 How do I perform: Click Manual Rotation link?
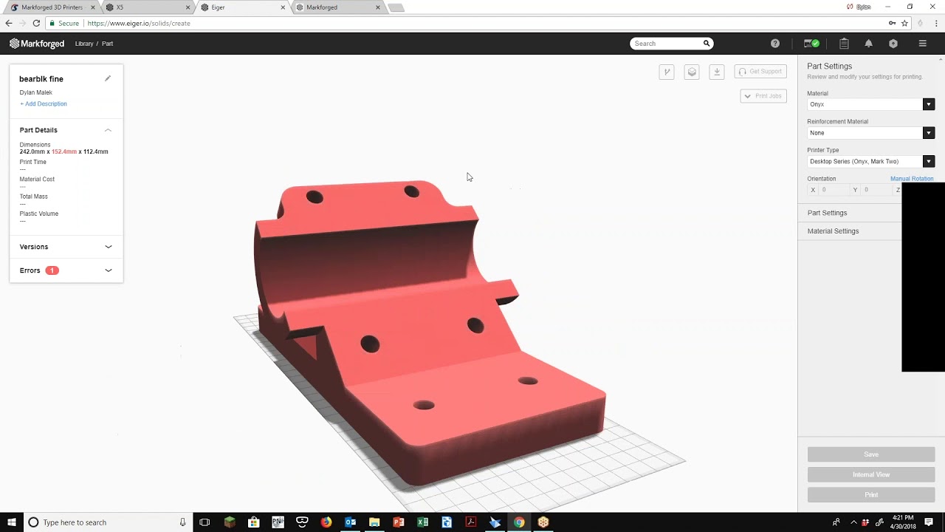coord(912,179)
